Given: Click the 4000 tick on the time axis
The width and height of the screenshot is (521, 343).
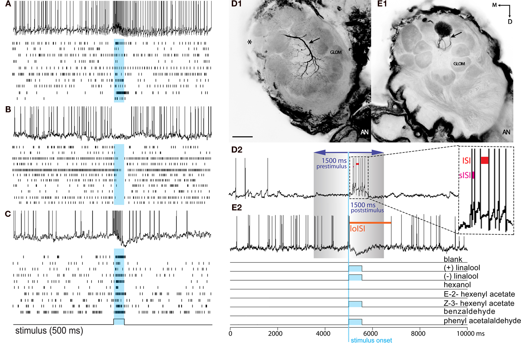Looking at the screenshot, I should click(323, 334).
